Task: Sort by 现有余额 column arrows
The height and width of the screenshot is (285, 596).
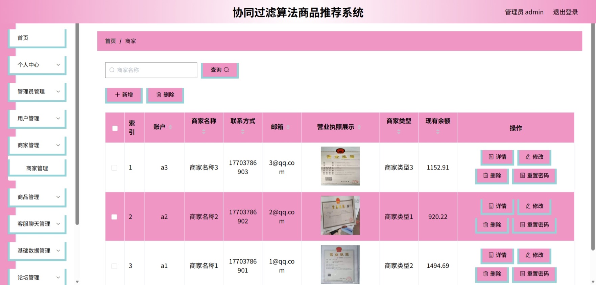Action: 438,132
